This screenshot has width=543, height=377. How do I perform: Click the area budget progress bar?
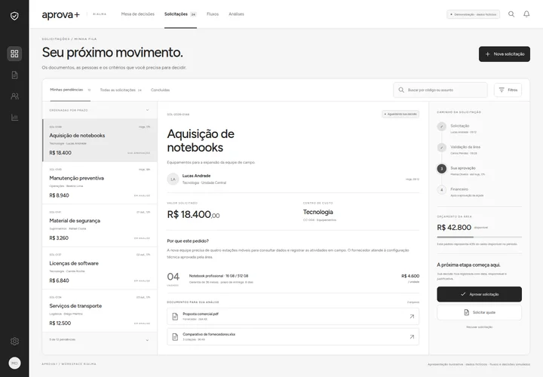click(x=480, y=238)
